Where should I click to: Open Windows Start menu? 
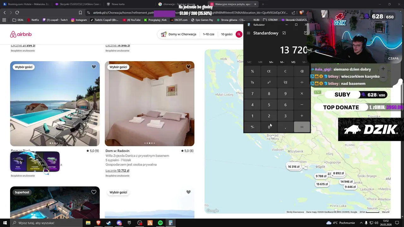point(5,223)
